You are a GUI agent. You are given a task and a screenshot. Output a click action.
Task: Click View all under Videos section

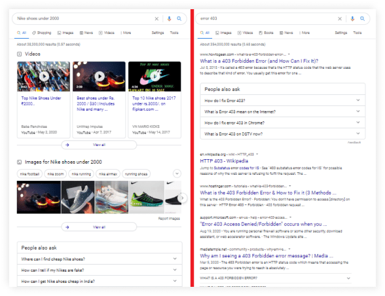click(99, 145)
